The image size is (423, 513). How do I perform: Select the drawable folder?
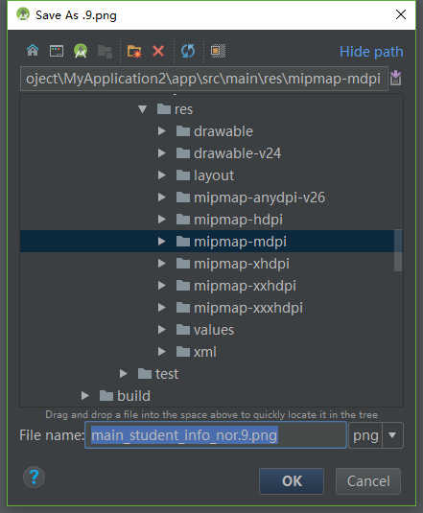tap(214, 131)
